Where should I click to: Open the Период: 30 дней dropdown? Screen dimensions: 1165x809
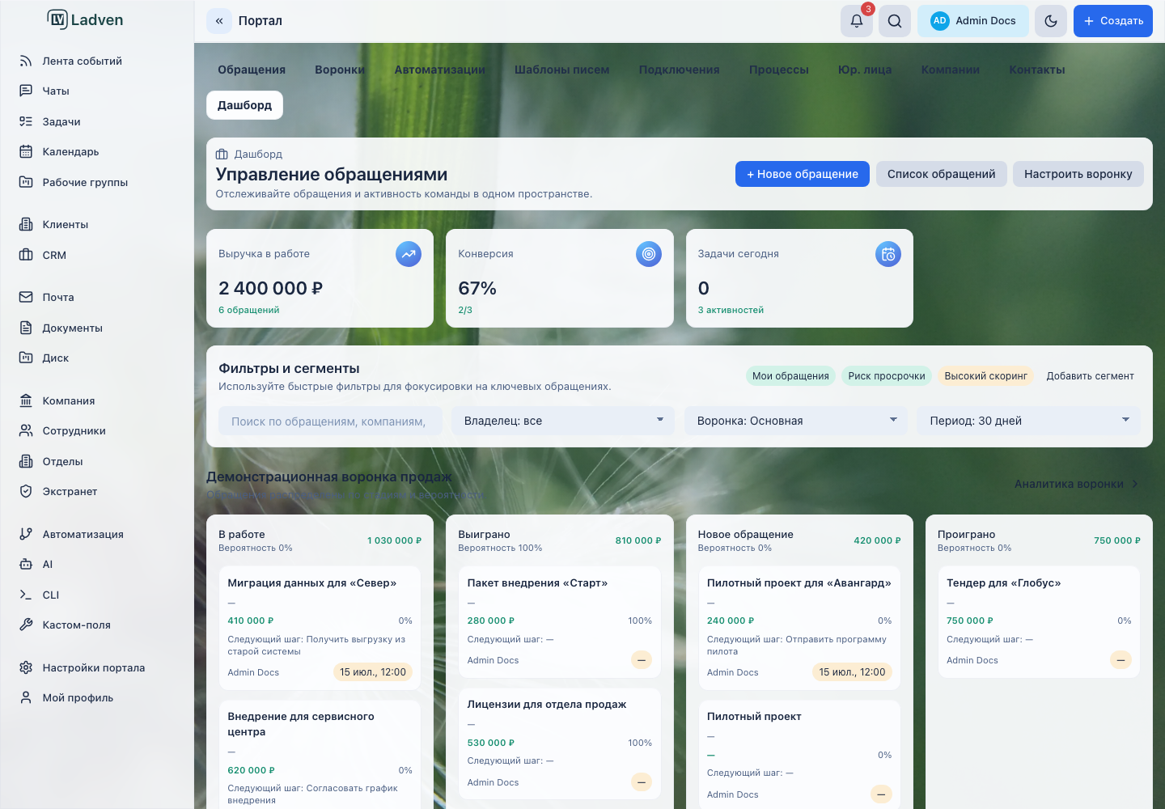coord(1028,421)
